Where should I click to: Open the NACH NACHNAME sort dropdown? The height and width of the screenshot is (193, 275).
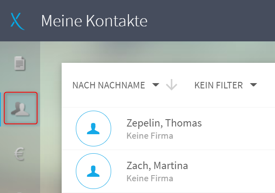pos(116,85)
